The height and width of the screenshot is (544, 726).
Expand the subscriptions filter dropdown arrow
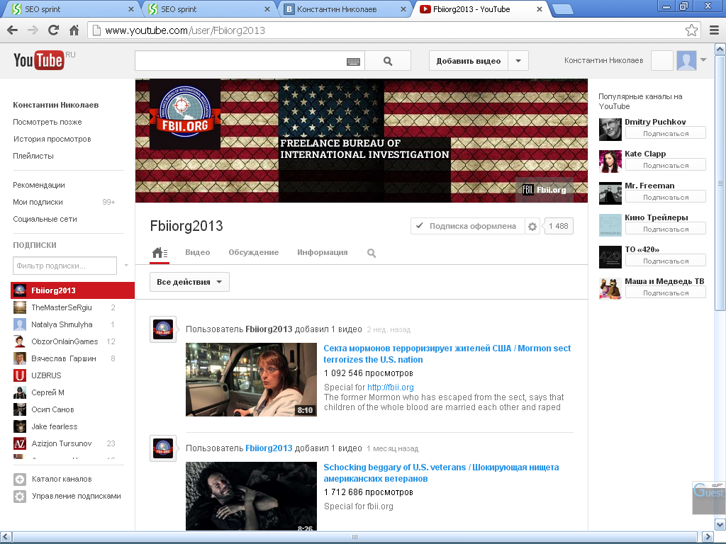(x=126, y=266)
